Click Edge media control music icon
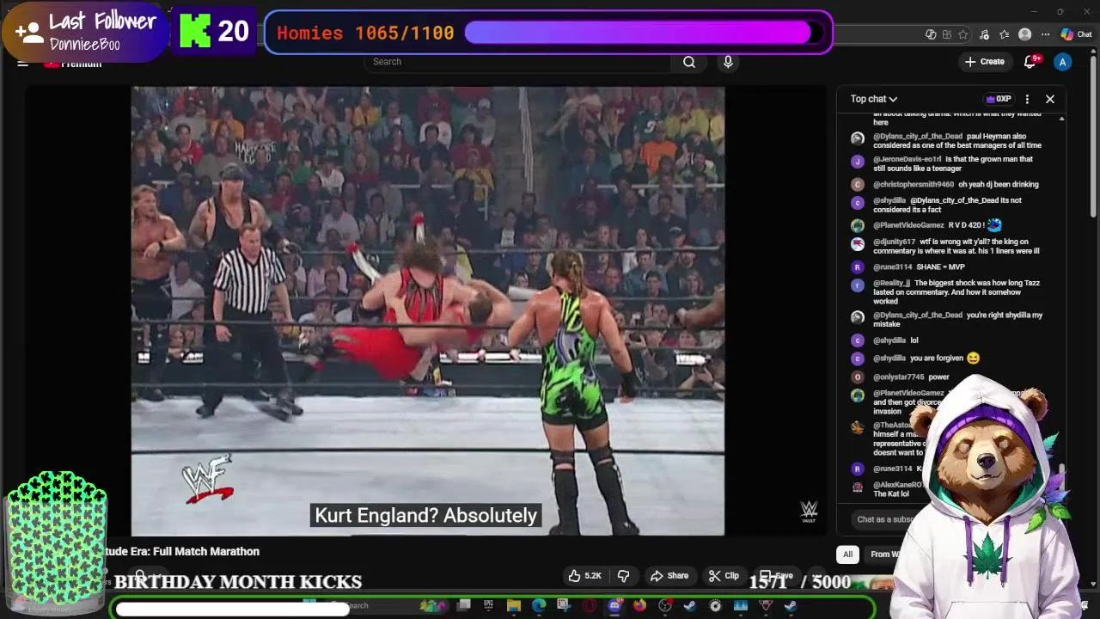Image resolution: width=1100 pixels, height=619 pixels. [984, 34]
